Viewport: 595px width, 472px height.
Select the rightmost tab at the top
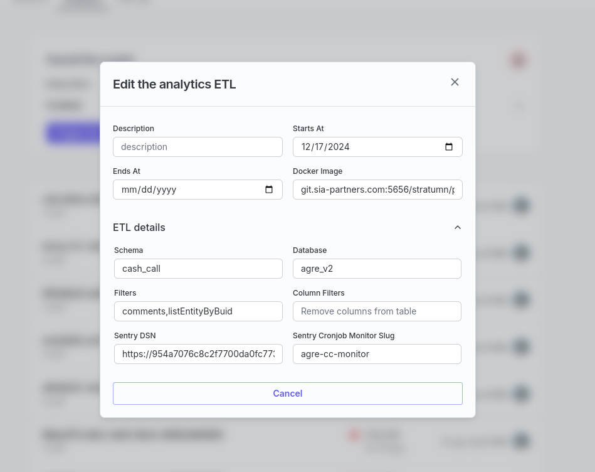134,2
